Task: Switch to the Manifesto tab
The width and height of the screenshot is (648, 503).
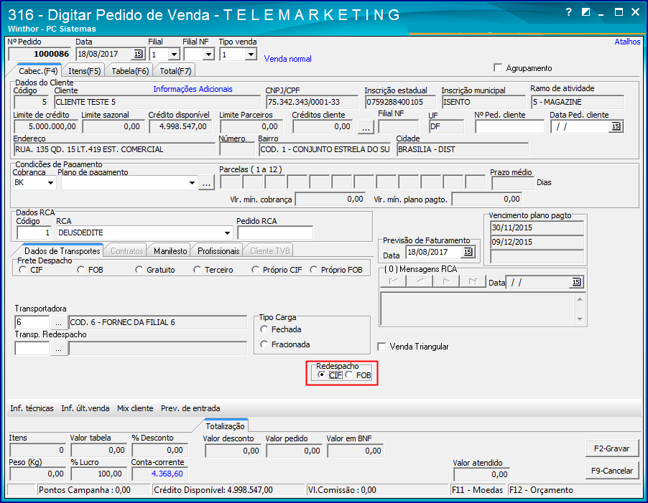Action: [x=170, y=251]
